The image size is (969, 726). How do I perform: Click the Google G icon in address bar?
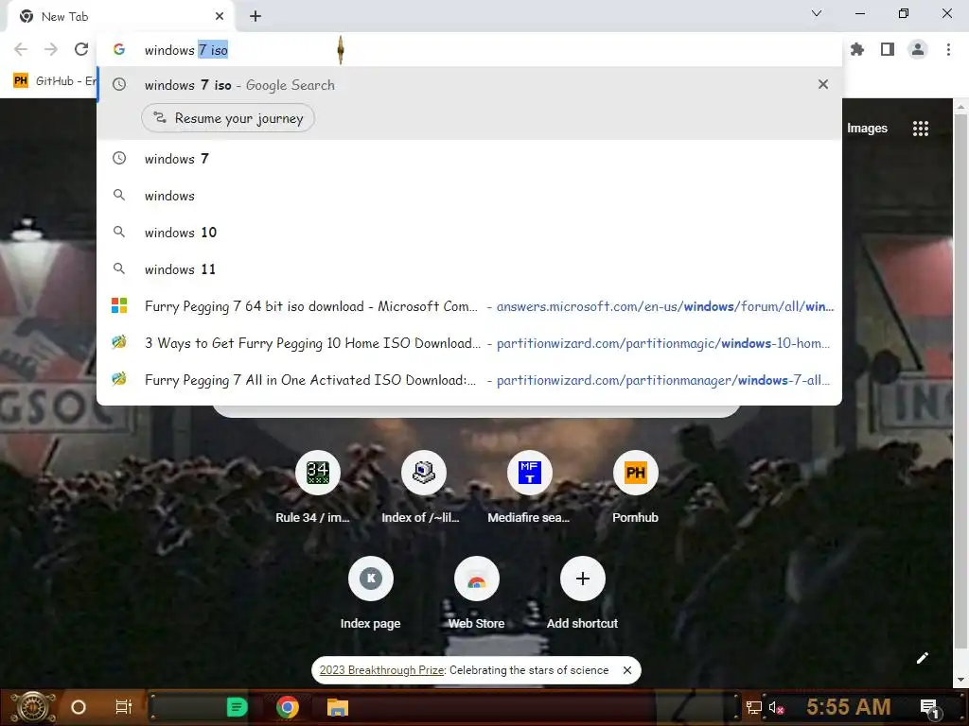(x=118, y=49)
